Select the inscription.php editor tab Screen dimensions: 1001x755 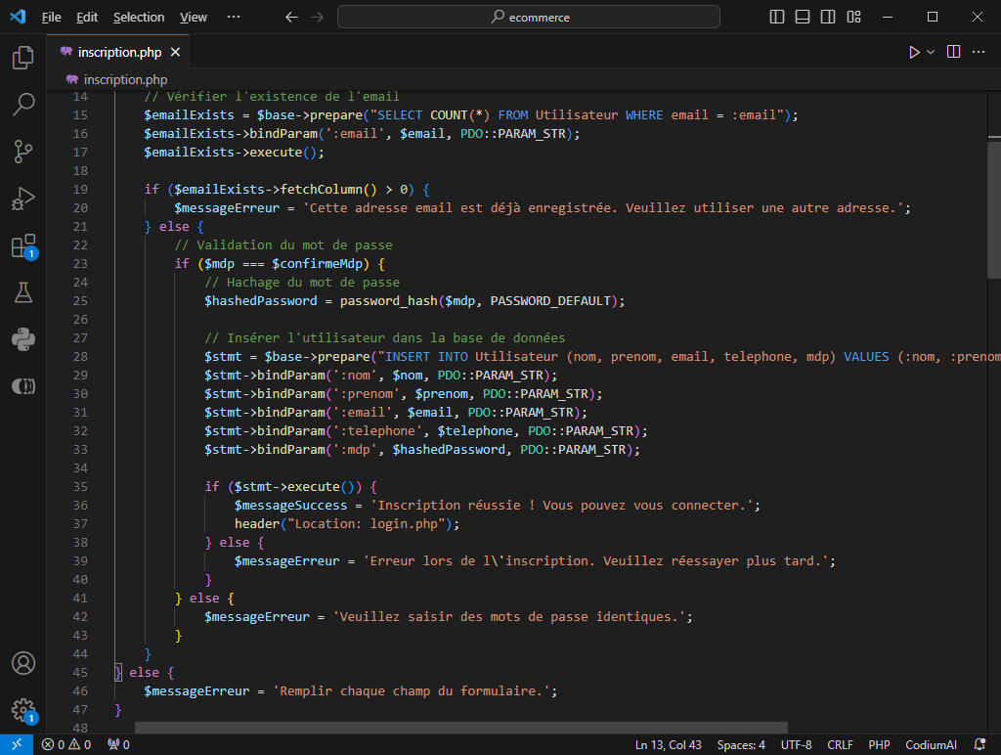[x=117, y=52]
